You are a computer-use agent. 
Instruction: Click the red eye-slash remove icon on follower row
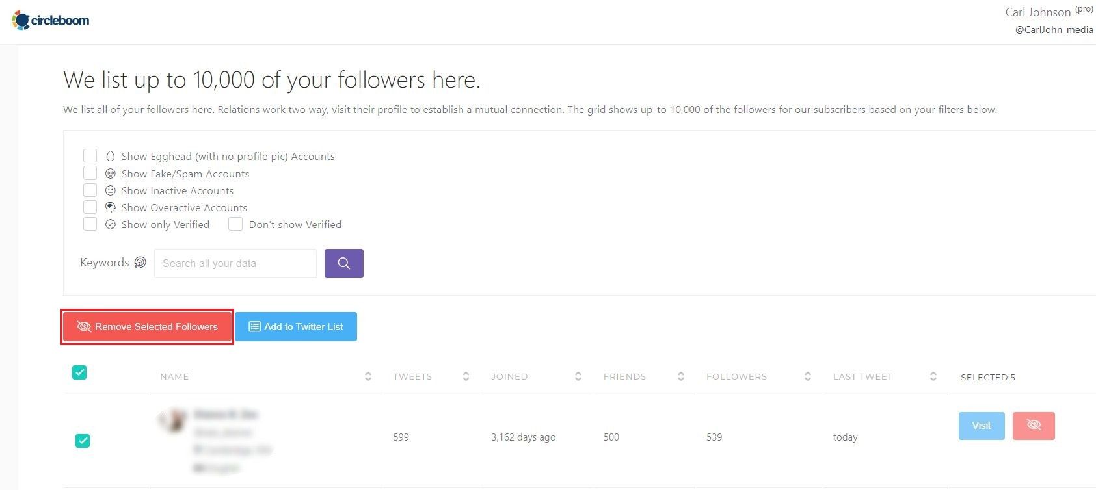click(1034, 426)
